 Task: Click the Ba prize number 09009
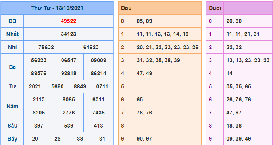[x=98, y=60]
